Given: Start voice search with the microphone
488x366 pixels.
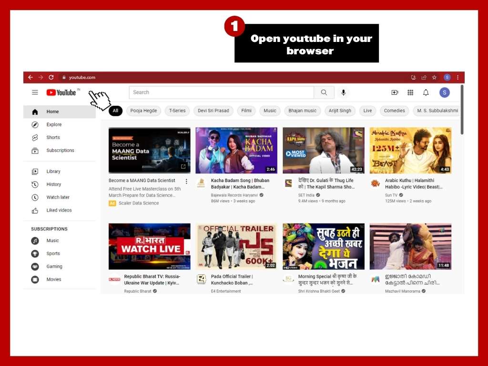Looking at the screenshot, I should 343,92.
